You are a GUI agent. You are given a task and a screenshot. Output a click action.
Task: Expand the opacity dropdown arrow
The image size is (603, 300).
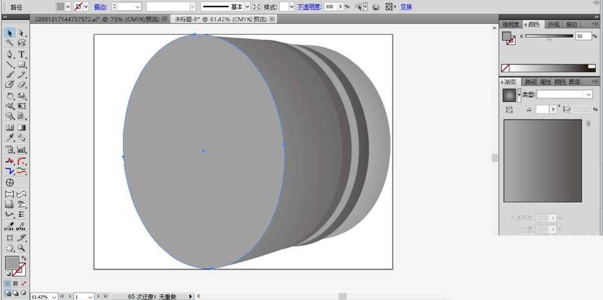pyautogui.click(x=341, y=7)
